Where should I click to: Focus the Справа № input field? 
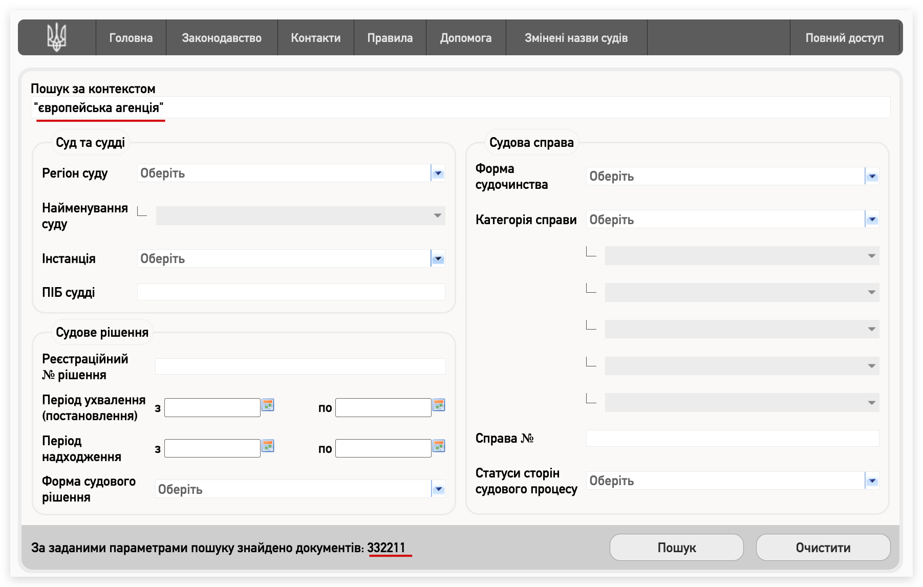(x=732, y=439)
